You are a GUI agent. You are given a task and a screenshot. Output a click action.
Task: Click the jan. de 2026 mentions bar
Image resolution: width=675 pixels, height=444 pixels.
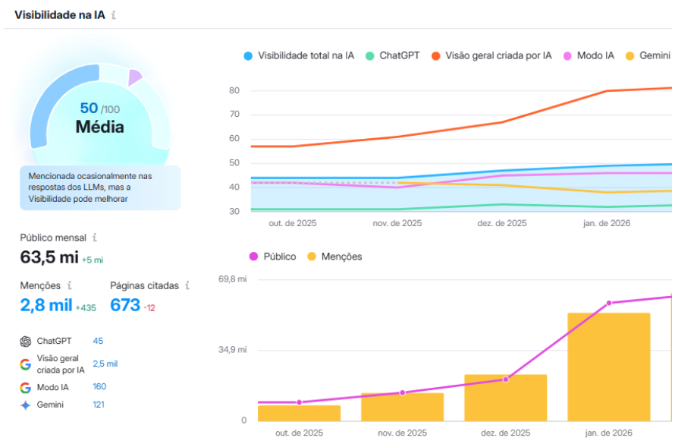tap(608, 367)
